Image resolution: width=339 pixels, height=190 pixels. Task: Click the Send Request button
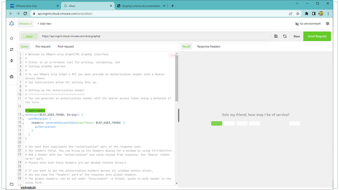click(x=317, y=36)
